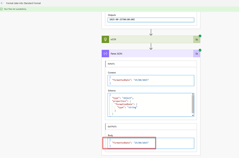Click the HTTP step success checkmark
The width and height of the screenshot is (239, 158).
(x=200, y=36)
